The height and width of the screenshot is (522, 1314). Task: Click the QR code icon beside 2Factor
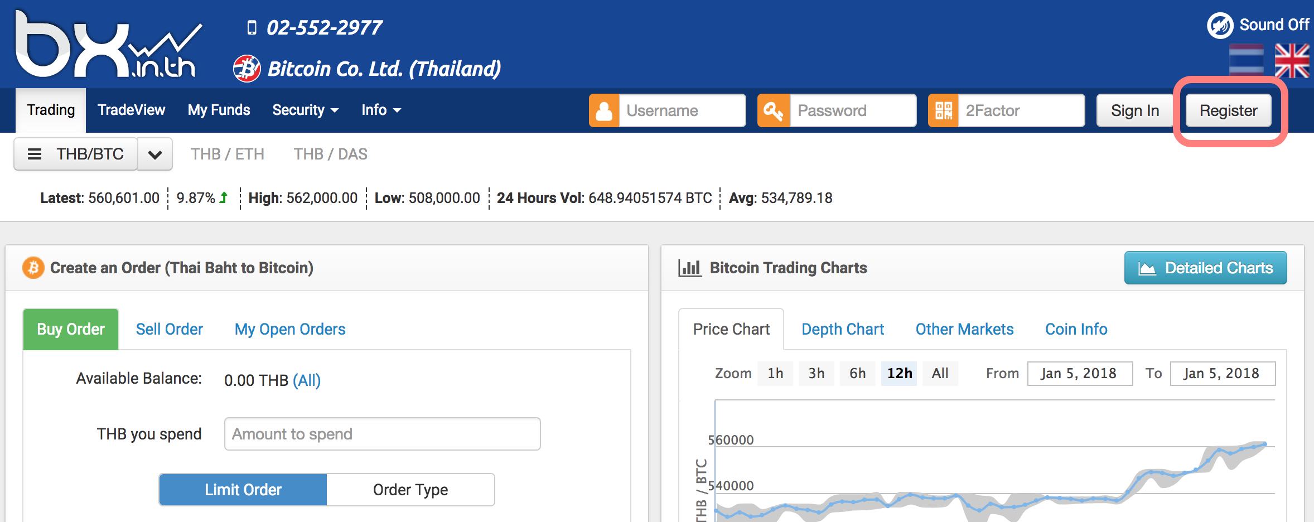[x=944, y=110]
